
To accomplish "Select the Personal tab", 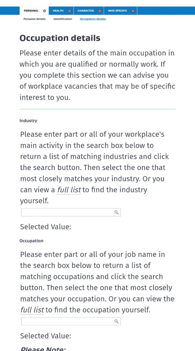I will point(31,11).
